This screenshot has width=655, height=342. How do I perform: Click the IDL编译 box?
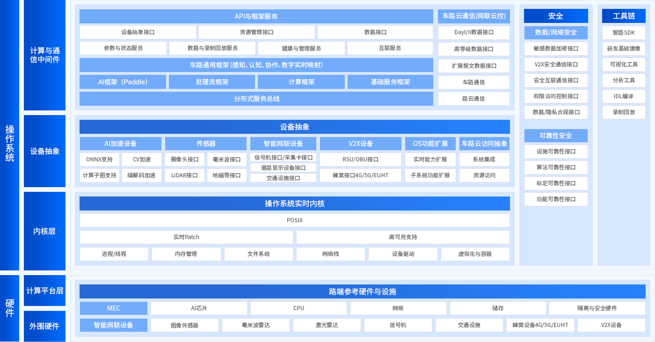[x=624, y=96]
